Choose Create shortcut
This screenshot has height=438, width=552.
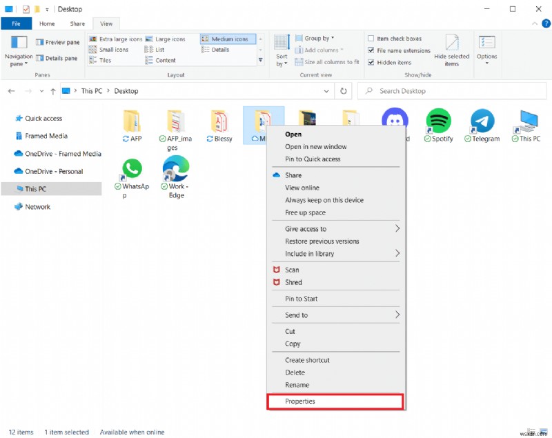coord(336,360)
